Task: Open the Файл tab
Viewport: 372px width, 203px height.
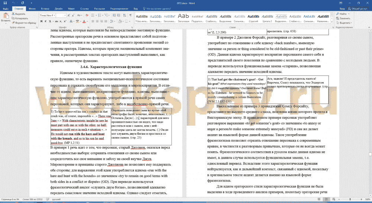Action: pos(6,9)
